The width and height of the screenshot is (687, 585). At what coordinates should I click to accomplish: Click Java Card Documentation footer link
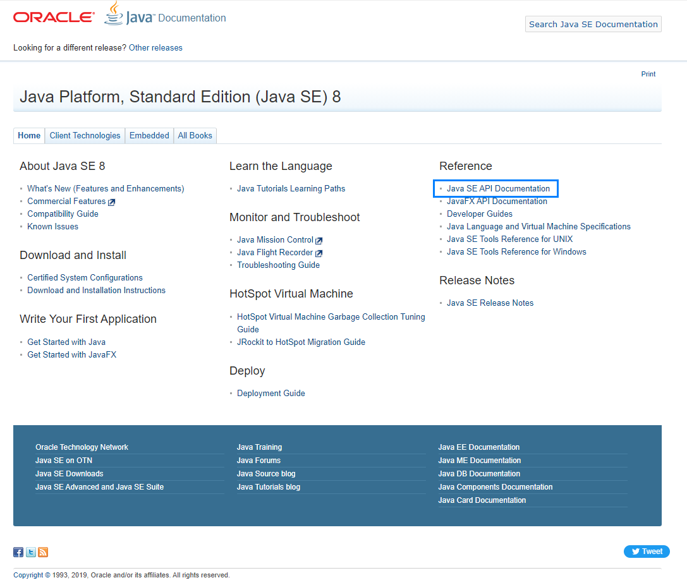(482, 500)
